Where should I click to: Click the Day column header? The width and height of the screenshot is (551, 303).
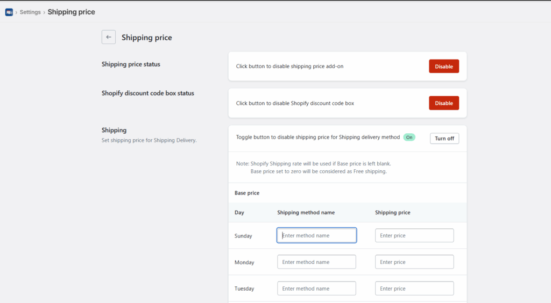(239, 213)
